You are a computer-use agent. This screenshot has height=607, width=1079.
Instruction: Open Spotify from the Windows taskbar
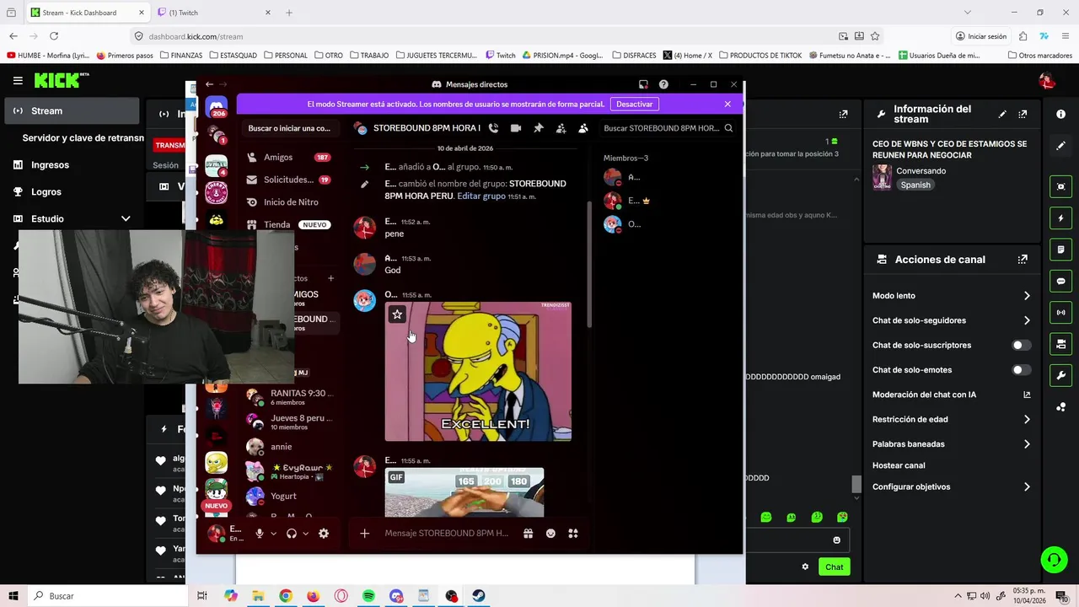(x=368, y=596)
